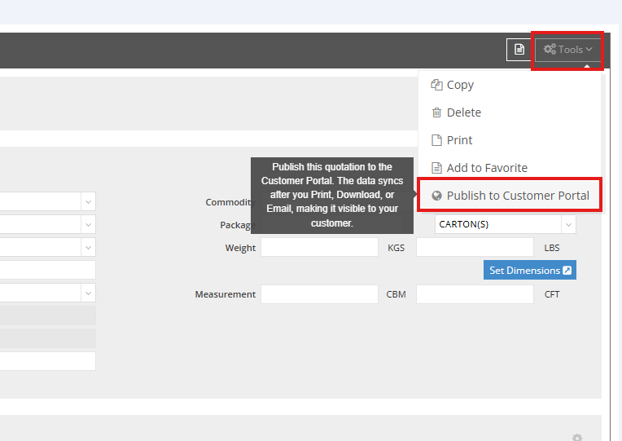Expand the third left-side dropdown

pos(88,247)
